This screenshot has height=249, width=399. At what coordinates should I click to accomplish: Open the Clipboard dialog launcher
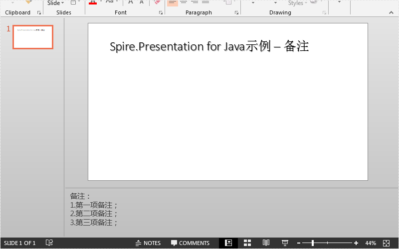(39, 13)
